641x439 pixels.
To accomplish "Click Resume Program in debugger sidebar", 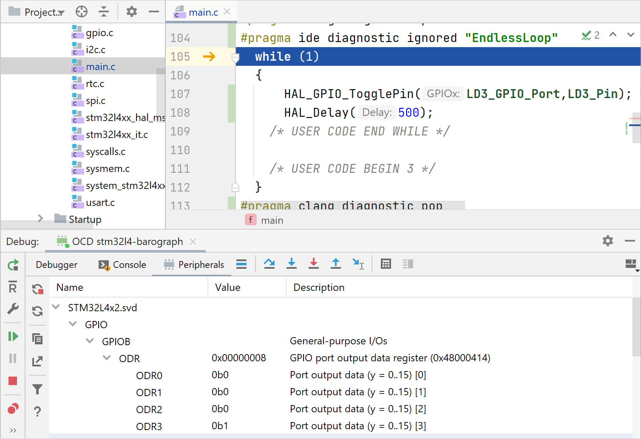I will [x=13, y=336].
